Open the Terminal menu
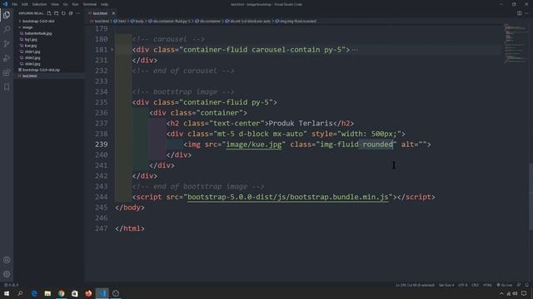Viewport: 533px width, 299px height. tap(90, 4)
